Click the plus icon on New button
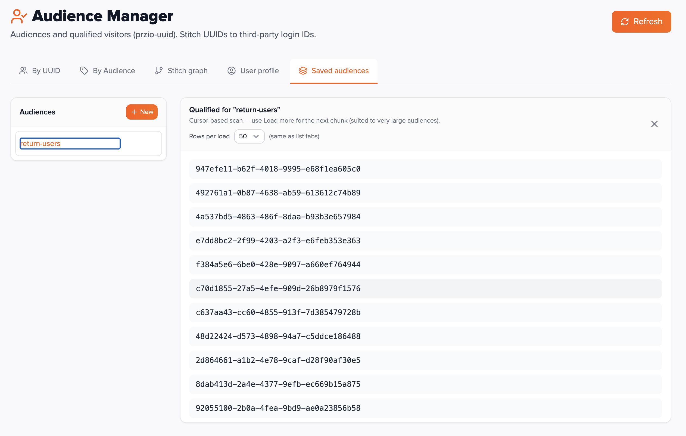686x436 pixels. click(134, 112)
